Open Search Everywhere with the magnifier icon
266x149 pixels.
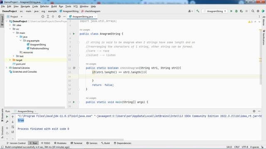point(253,11)
